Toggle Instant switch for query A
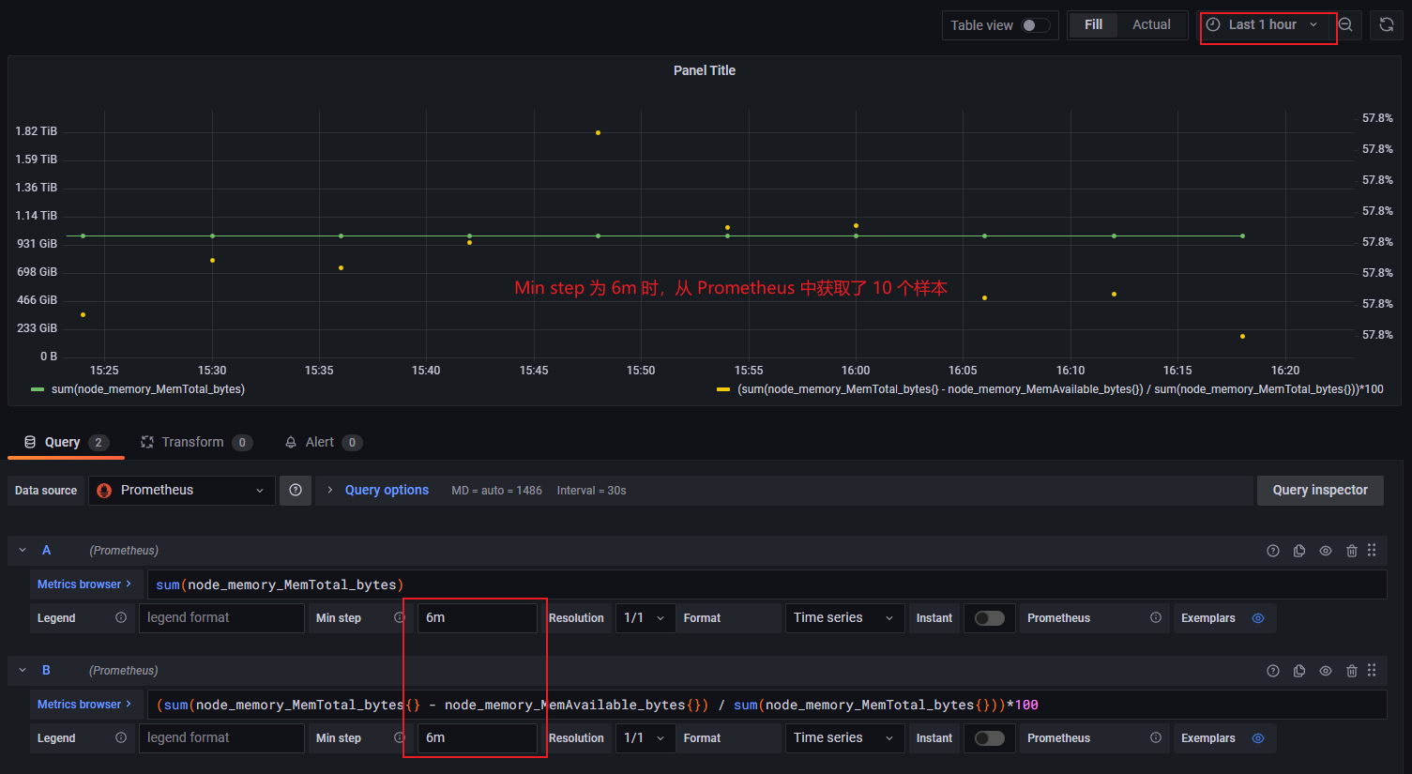 pyautogui.click(x=990, y=618)
